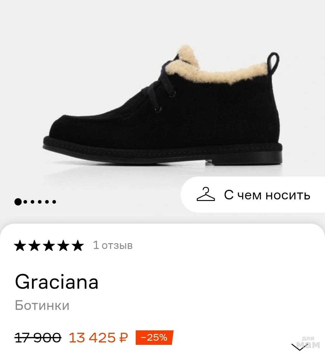Click the discounted price 13 425 ₽
The height and width of the screenshot is (353, 325).
[98, 338]
